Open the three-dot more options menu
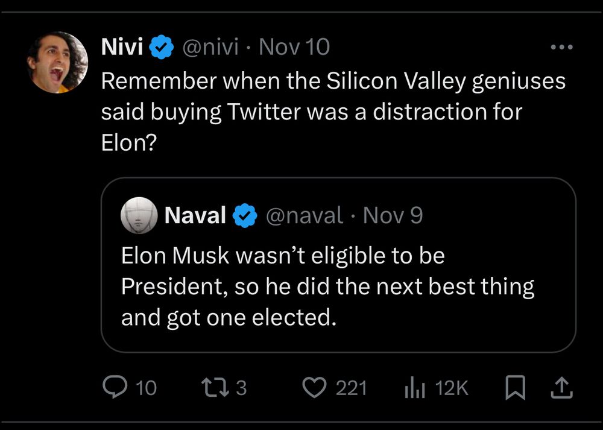The width and height of the screenshot is (603, 430). 561,48
